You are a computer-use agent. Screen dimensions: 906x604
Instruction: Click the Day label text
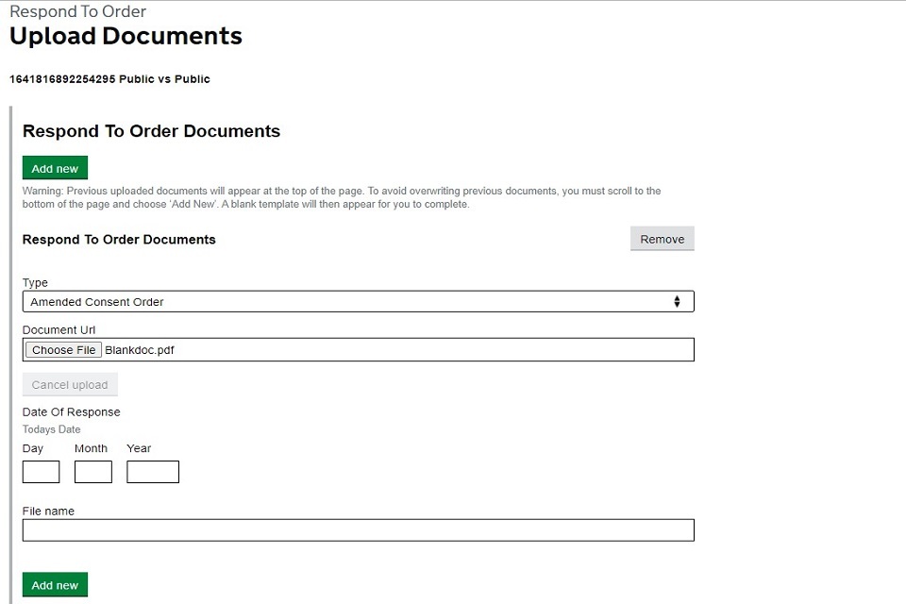pos(33,448)
